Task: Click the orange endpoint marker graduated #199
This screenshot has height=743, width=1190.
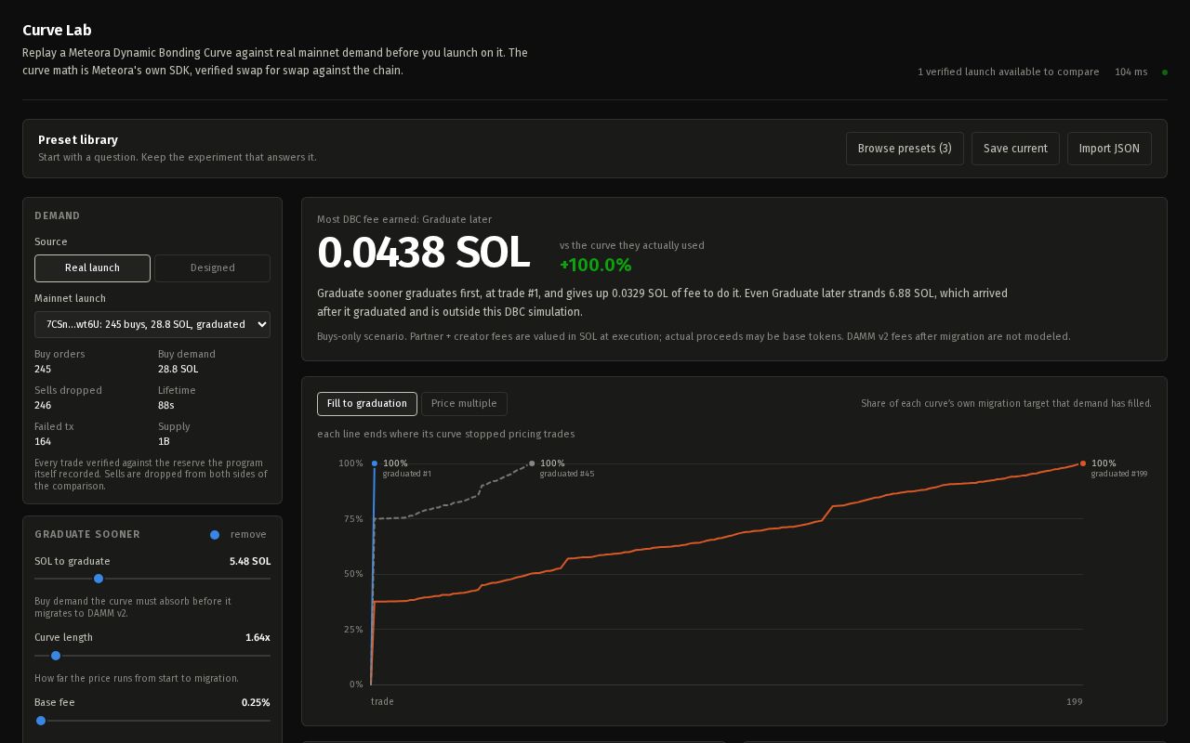Action: [1083, 463]
